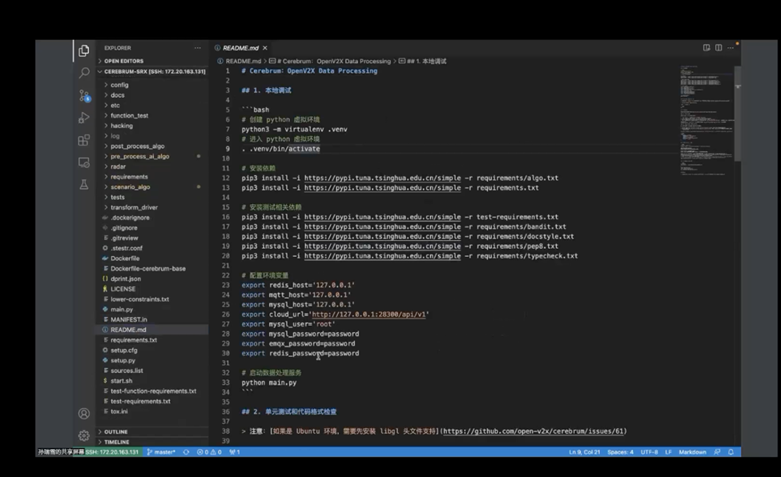Open the Search view icon
Viewport: 781px width, 477px height.
point(84,73)
